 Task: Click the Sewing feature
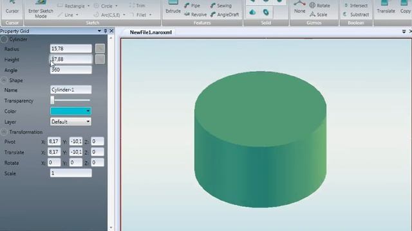pyautogui.click(x=221, y=6)
